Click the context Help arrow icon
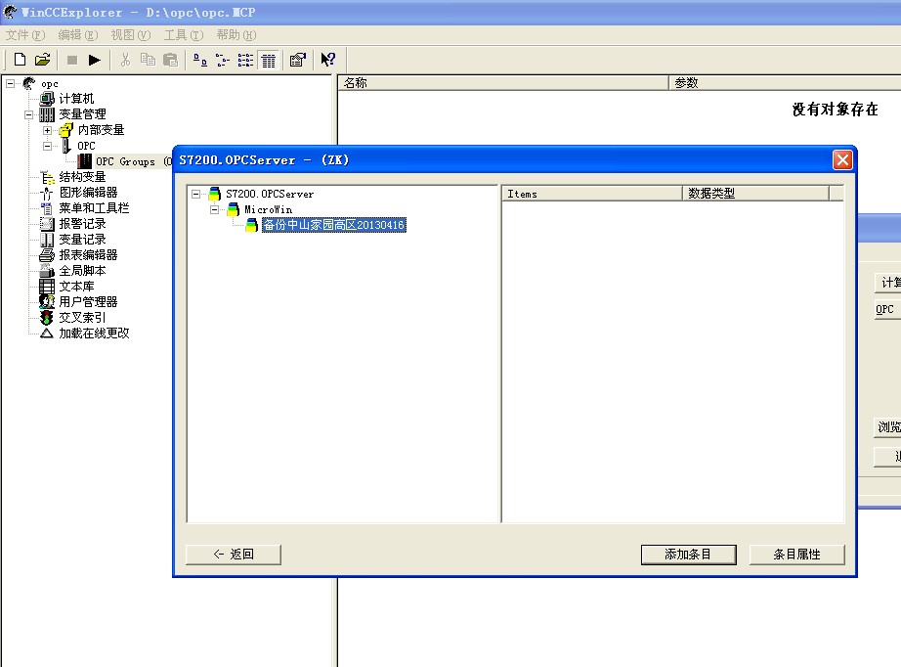Screen dimensions: 901x667 click(328, 60)
